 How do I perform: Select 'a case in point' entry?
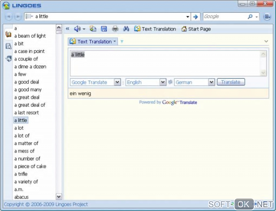click(29, 51)
